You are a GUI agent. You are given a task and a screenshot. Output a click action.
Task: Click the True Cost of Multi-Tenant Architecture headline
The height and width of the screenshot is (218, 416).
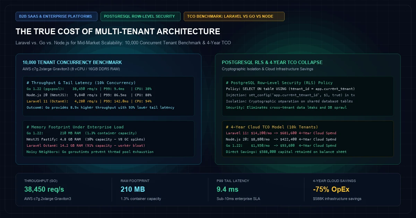(118, 31)
